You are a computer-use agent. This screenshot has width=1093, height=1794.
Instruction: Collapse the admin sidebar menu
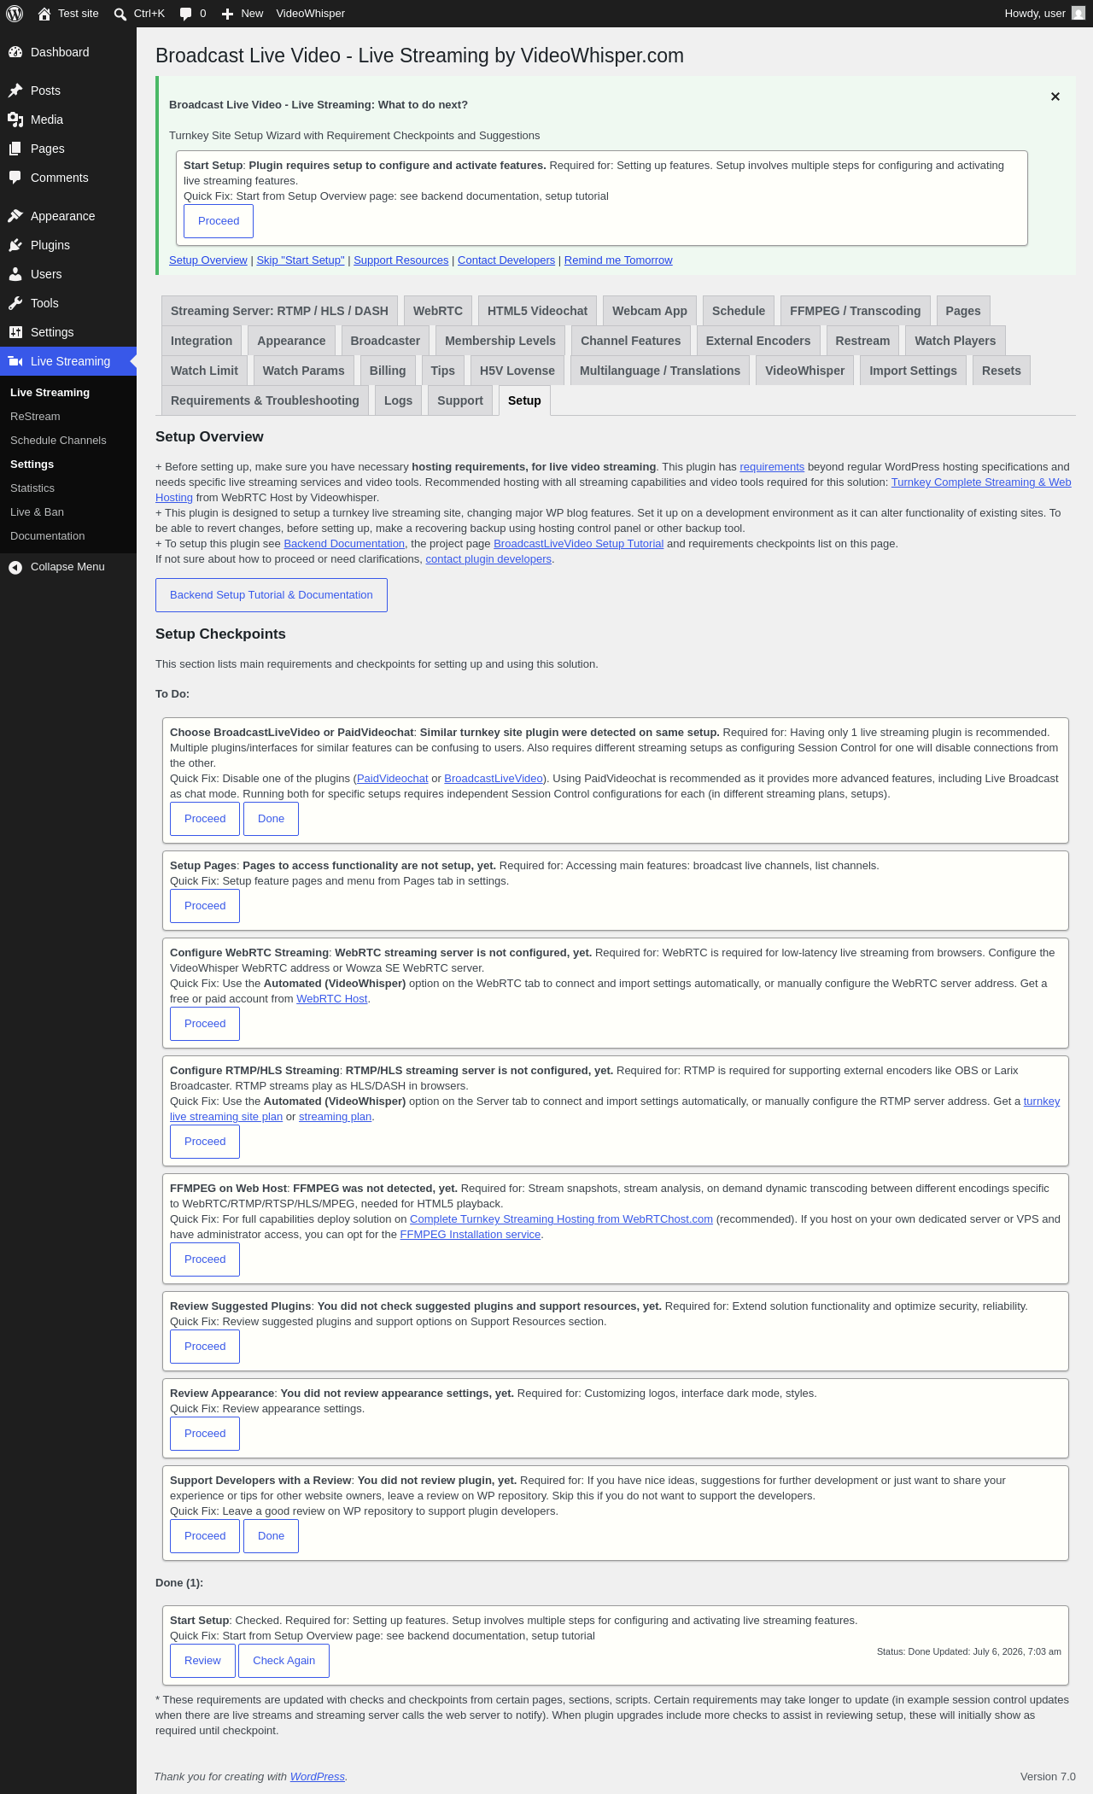(68, 567)
